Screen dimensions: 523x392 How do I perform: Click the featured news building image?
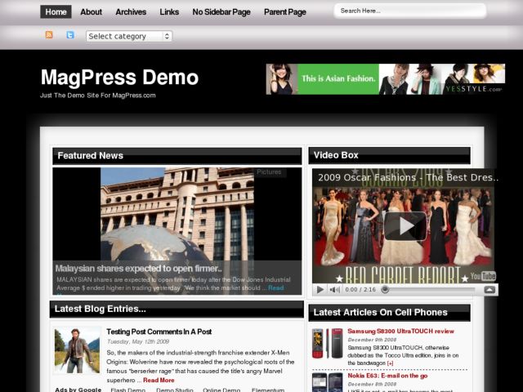tap(177, 214)
